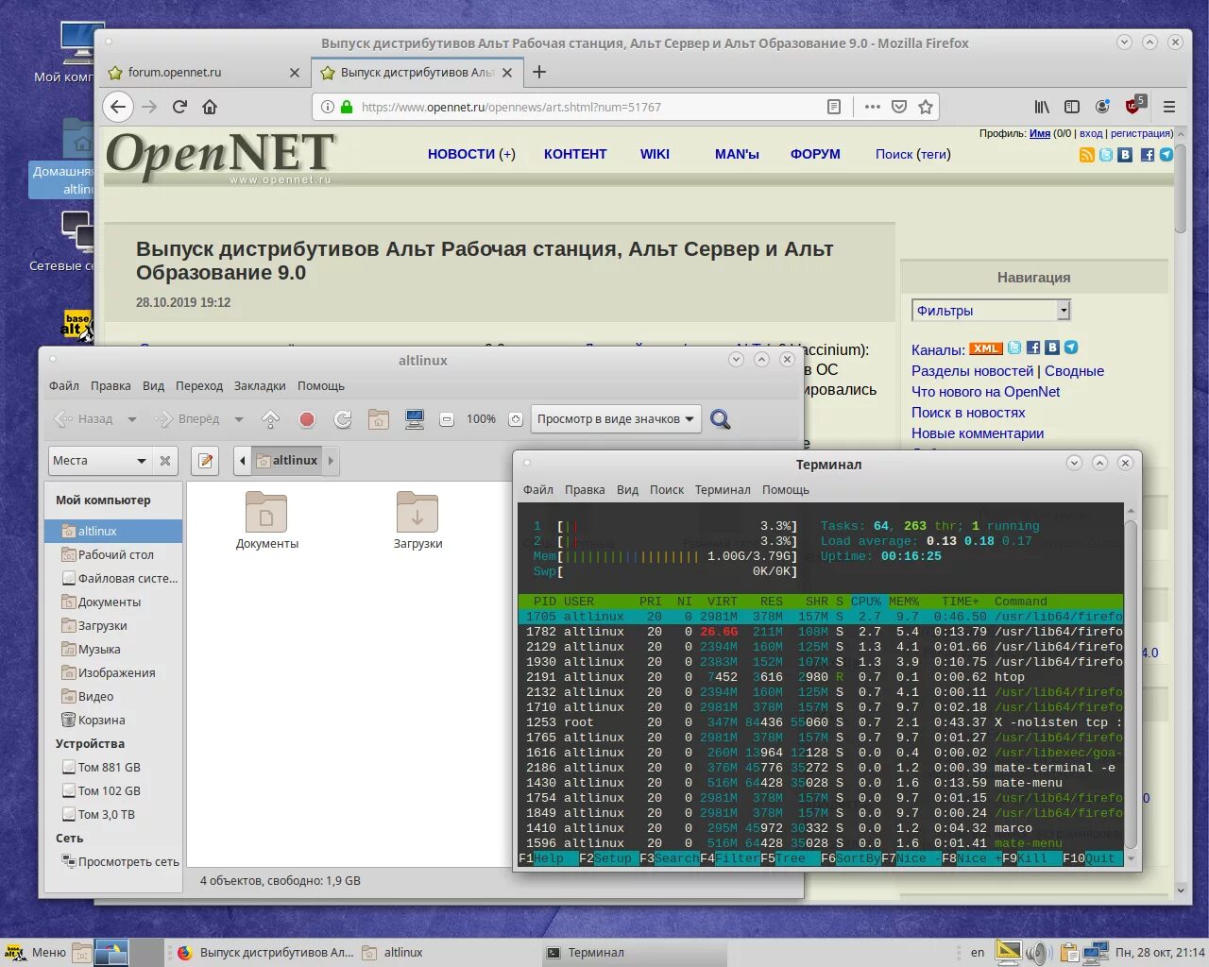Toggle reader view in address bar
The image size is (1209, 967).
[x=834, y=107]
